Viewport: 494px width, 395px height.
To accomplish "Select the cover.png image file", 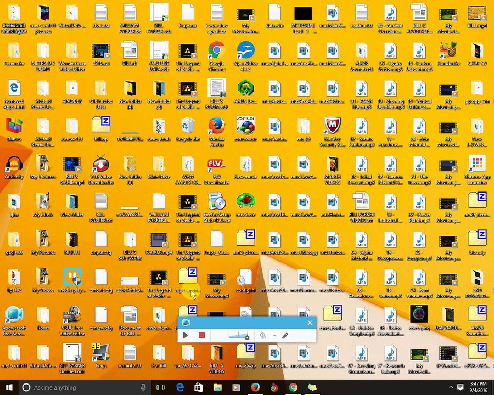I will click(419, 319).
